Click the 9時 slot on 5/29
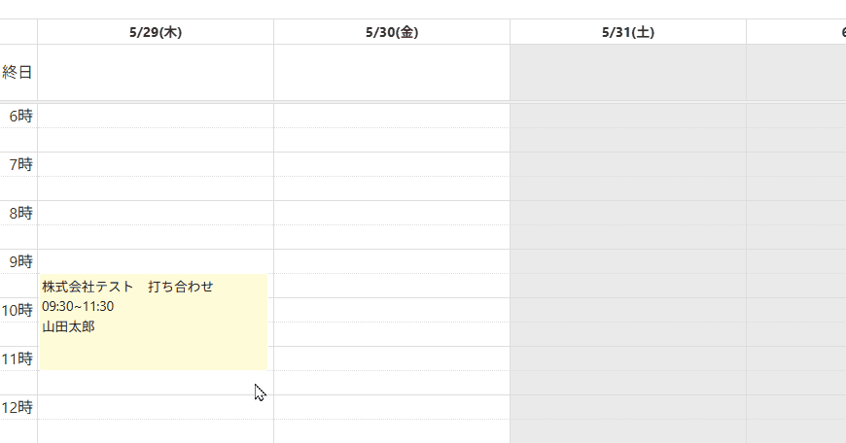 click(156, 261)
